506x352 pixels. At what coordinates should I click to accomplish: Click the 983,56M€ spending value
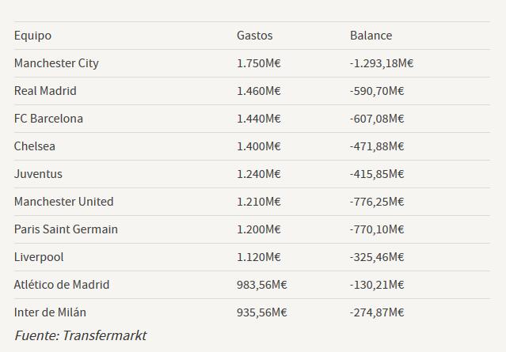pyautogui.click(x=262, y=286)
